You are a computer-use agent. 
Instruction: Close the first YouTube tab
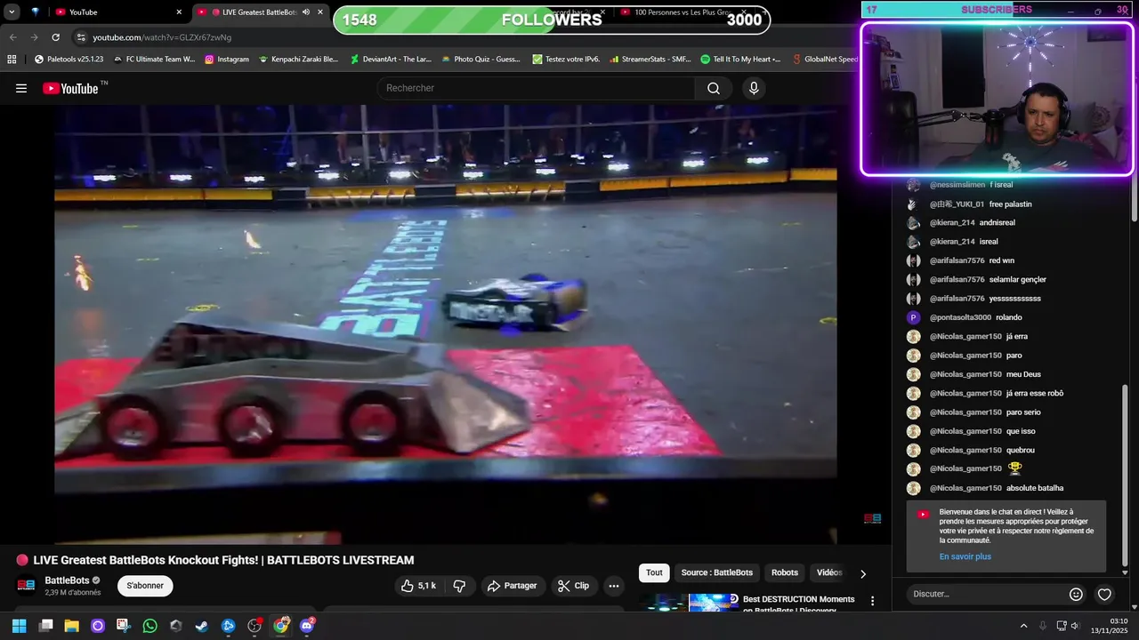pyautogui.click(x=179, y=12)
